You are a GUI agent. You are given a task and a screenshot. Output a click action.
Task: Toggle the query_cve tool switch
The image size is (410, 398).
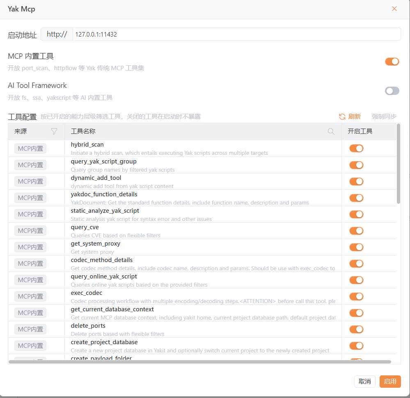[356, 230]
